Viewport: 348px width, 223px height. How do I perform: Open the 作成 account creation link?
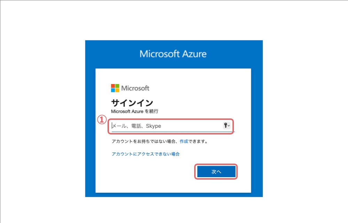(184, 141)
